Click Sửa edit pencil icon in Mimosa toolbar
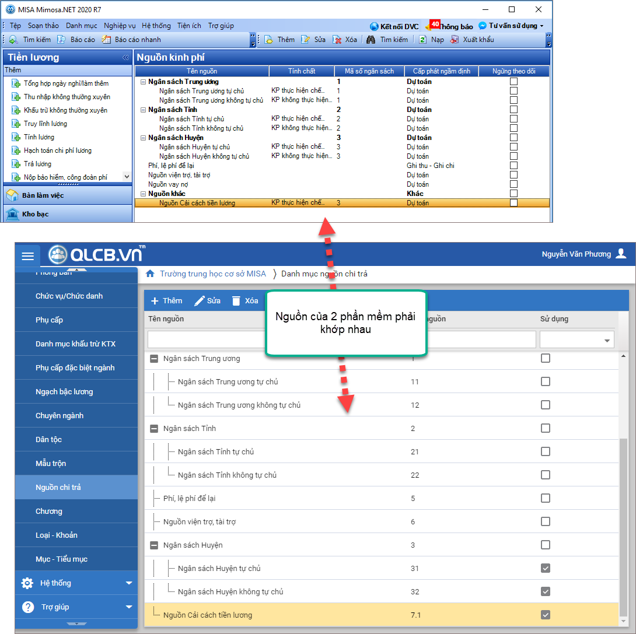This screenshot has height=634, width=636. pyautogui.click(x=305, y=39)
